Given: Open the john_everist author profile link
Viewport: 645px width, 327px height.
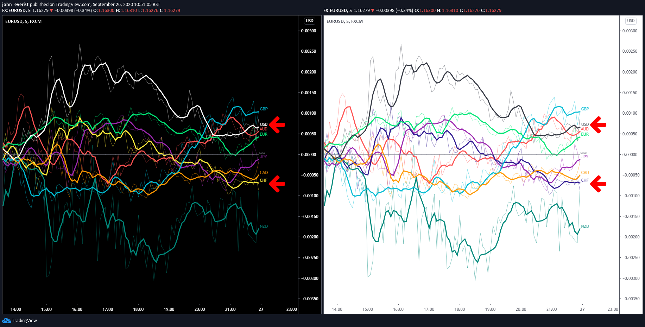Looking at the screenshot, I should click(15, 5).
